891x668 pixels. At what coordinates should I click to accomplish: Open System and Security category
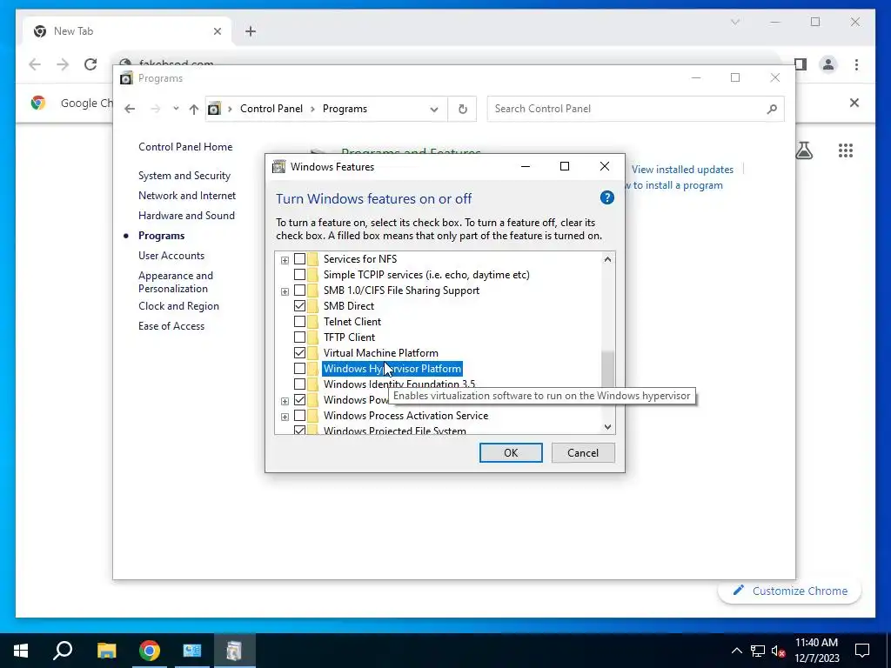[x=184, y=176]
